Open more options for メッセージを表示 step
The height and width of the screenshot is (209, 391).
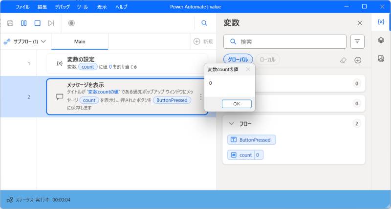pos(201,96)
